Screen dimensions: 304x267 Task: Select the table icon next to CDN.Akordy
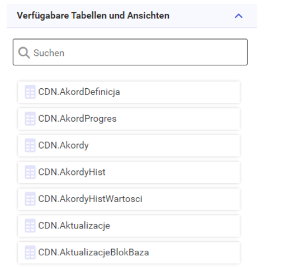30,145
